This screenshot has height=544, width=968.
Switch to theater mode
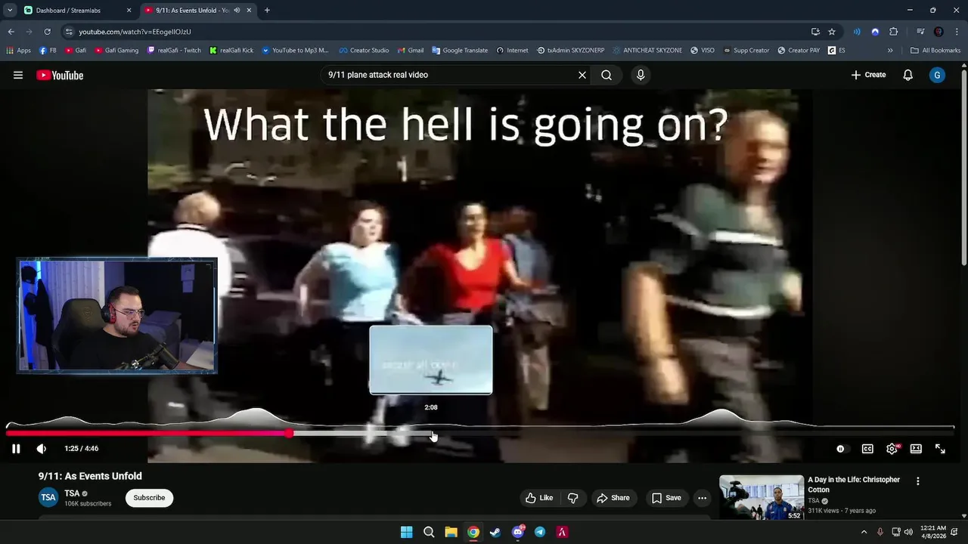916,449
